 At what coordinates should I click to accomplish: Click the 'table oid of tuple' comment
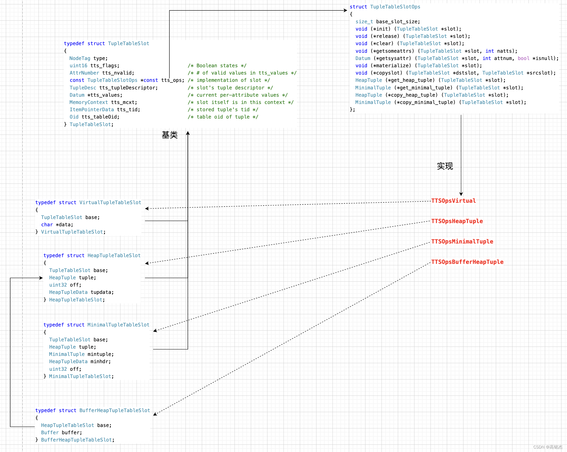tap(223, 117)
